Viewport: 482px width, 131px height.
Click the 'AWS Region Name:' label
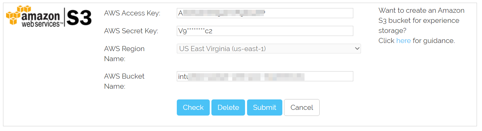point(124,54)
